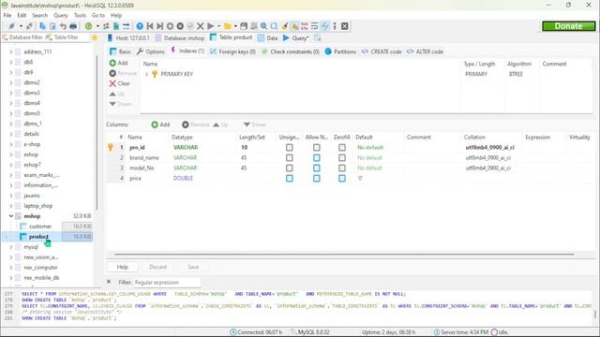Switch to the CREATE code tab
Screen dimensions: 600x337
[382, 51]
